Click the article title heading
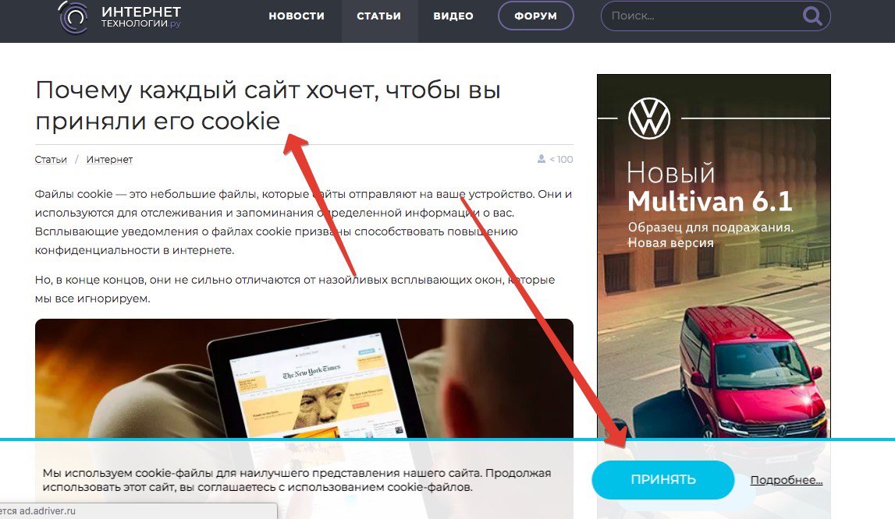The width and height of the screenshot is (895, 519). [268, 105]
